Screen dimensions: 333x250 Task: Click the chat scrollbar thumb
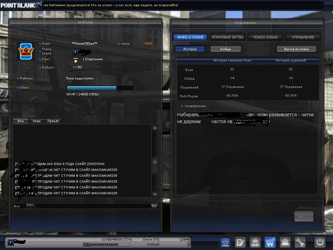[x=155, y=165]
